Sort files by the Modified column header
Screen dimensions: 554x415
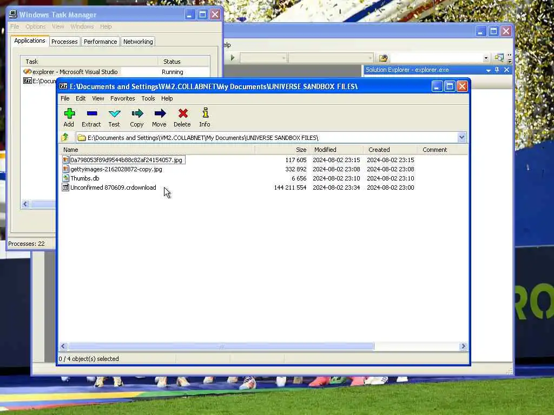pos(337,150)
